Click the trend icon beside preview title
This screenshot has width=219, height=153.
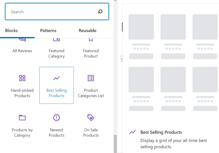point(133,132)
